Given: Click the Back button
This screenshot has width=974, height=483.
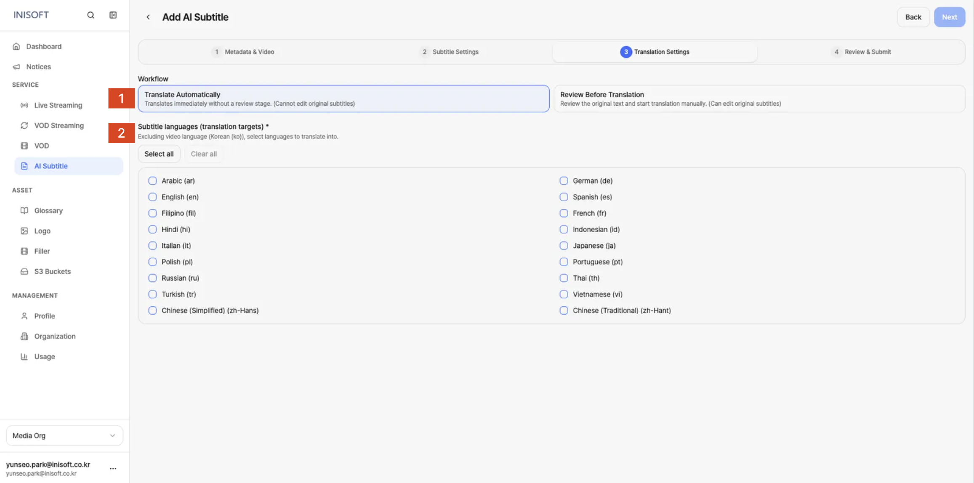Looking at the screenshot, I should pyautogui.click(x=913, y=17).
